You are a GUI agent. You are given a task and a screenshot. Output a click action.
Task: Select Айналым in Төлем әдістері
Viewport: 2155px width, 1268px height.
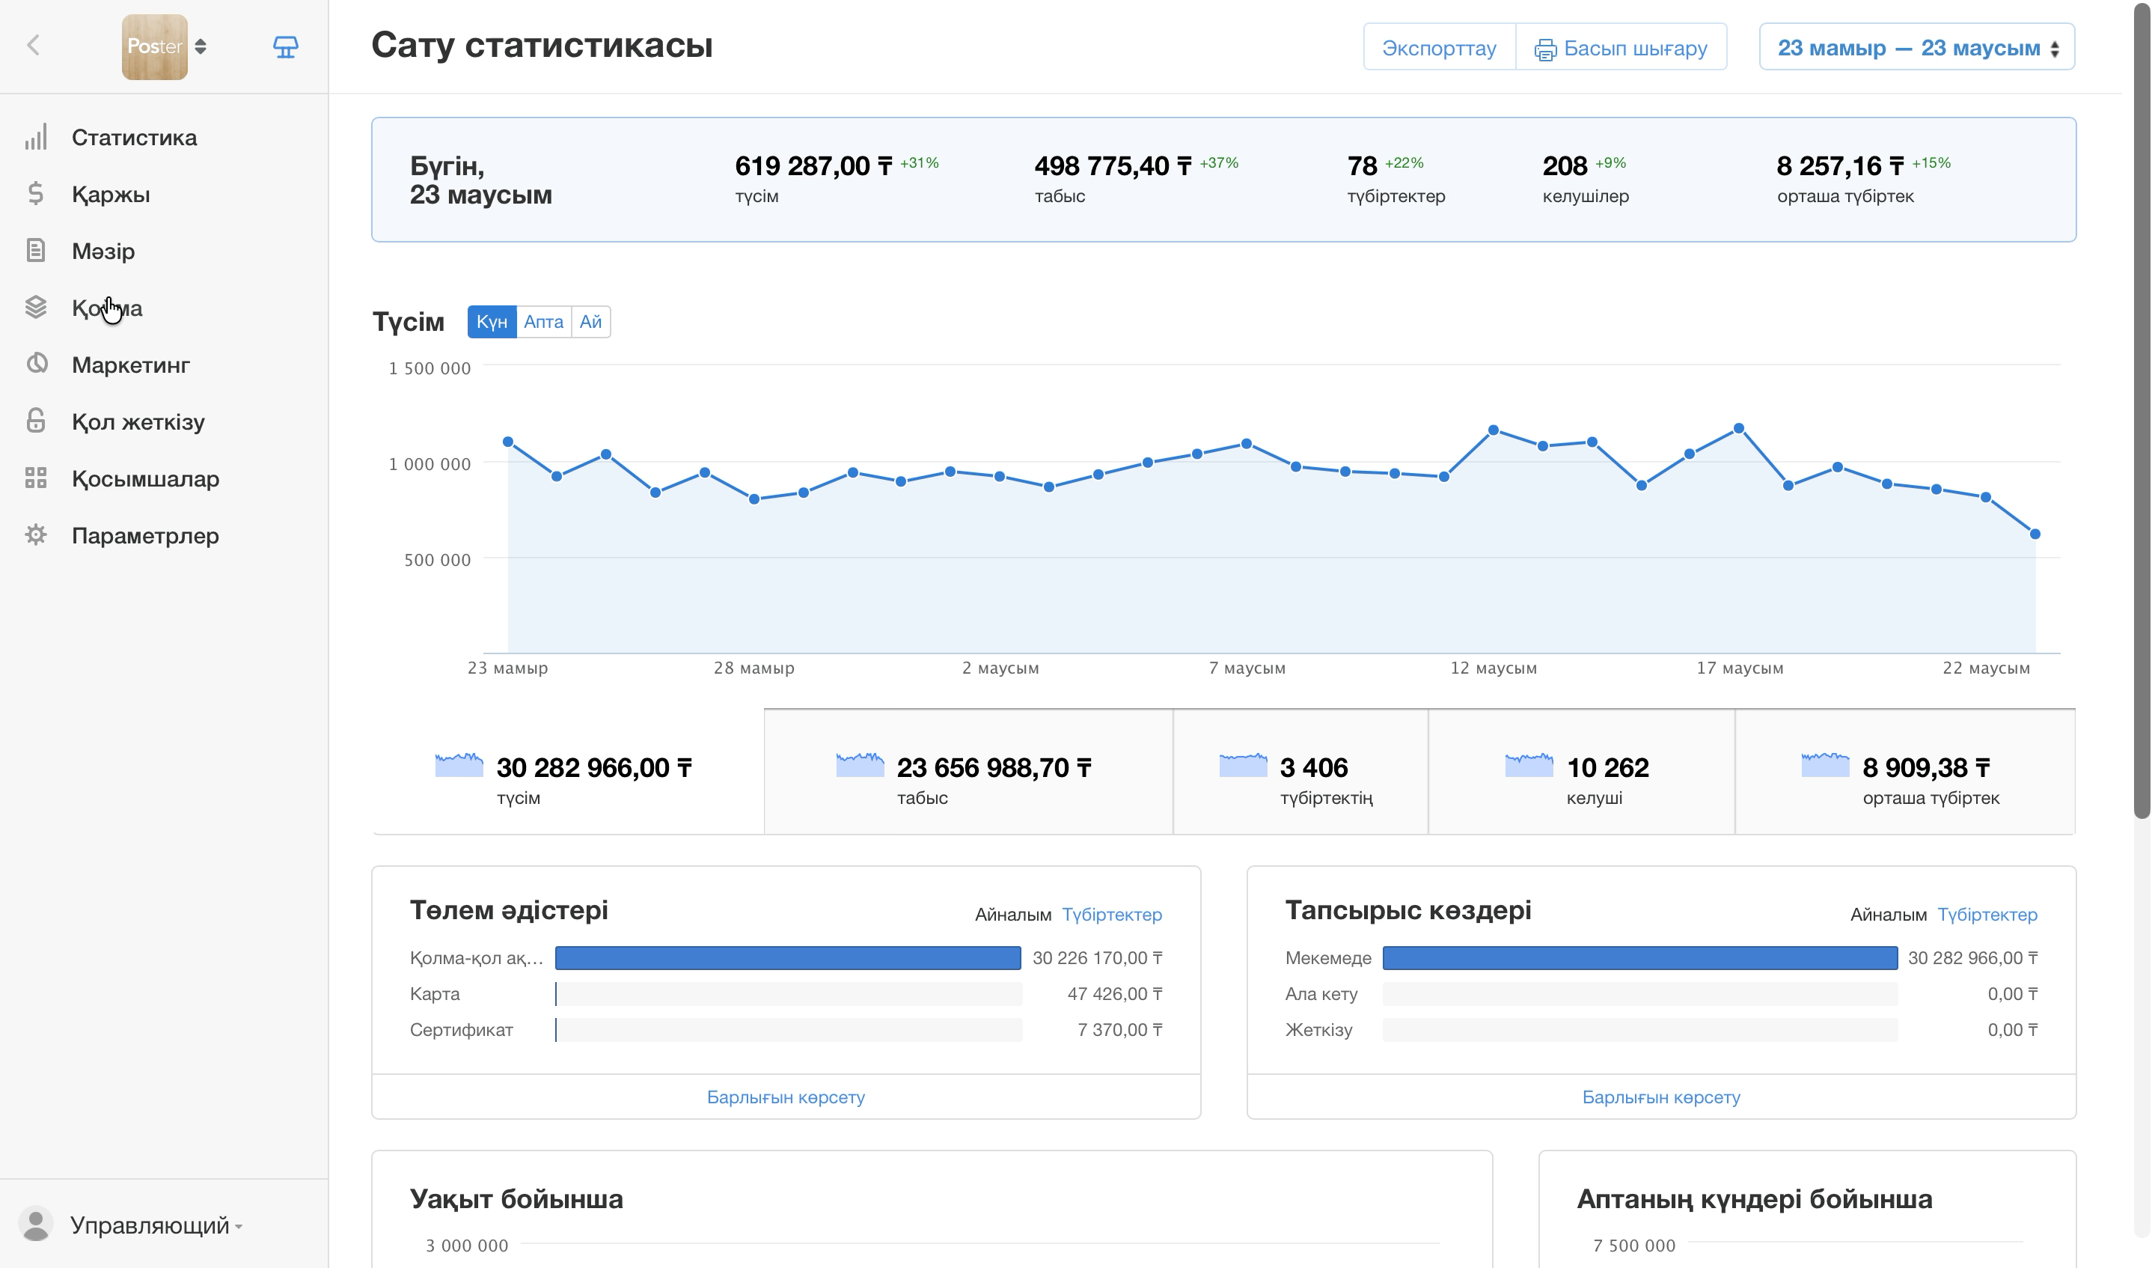click(1013, 915)
